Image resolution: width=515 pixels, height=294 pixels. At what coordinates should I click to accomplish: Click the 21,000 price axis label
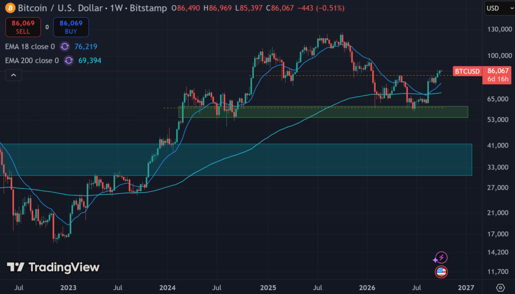coord(498,213)
